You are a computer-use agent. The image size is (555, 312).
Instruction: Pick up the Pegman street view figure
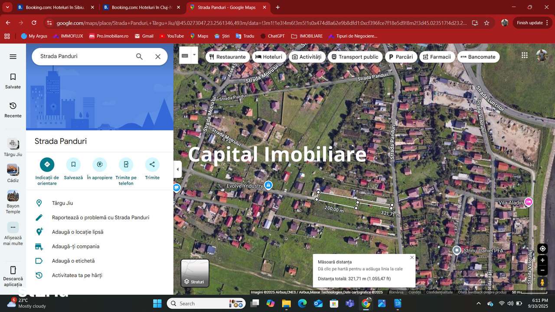(x=542, y=282)
